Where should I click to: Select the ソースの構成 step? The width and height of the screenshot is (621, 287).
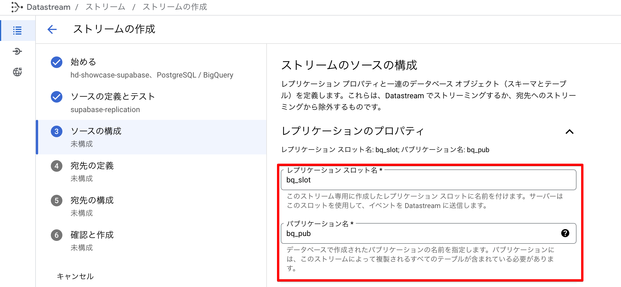[x=96, y=131]
